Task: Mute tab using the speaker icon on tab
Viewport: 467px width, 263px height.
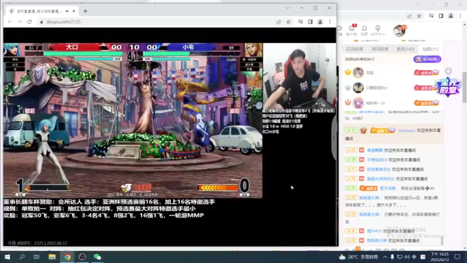Action: 67,11
